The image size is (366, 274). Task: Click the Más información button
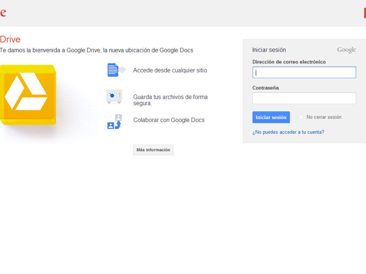tap(153, 150)
